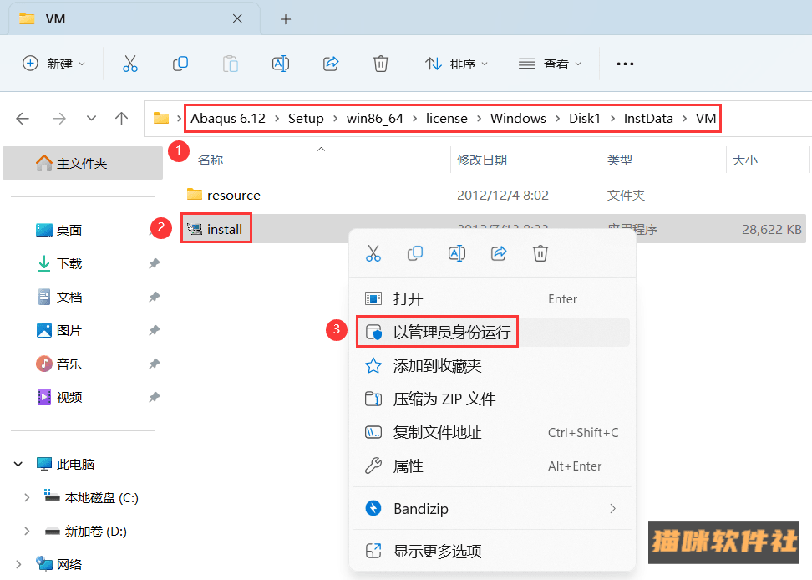
Task: Open 主文件夹 (Home) in the sidebar
Action: [83, 163]
